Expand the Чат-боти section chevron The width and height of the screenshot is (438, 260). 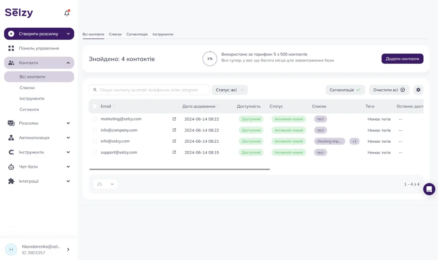point(68,166)
